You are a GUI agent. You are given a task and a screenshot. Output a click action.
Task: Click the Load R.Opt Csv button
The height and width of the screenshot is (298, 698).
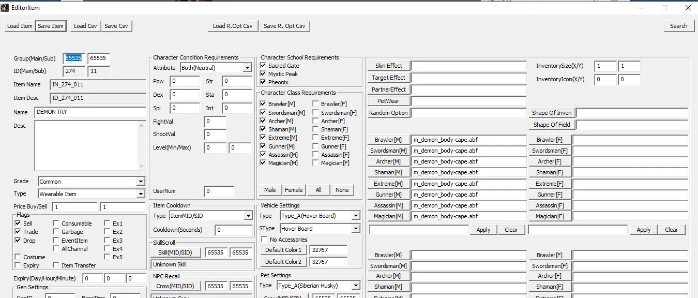pos(233,26)
